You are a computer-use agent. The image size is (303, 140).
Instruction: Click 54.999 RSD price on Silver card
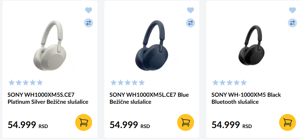(28, 125)
